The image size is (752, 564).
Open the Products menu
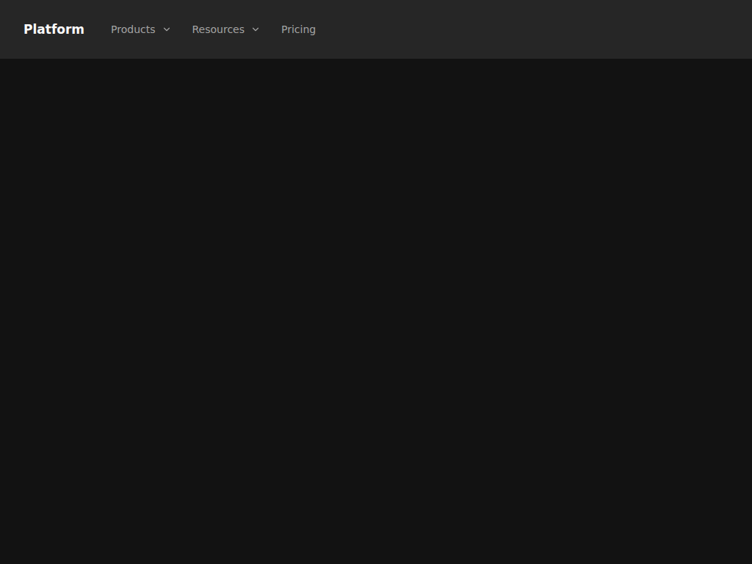point(140,29)
